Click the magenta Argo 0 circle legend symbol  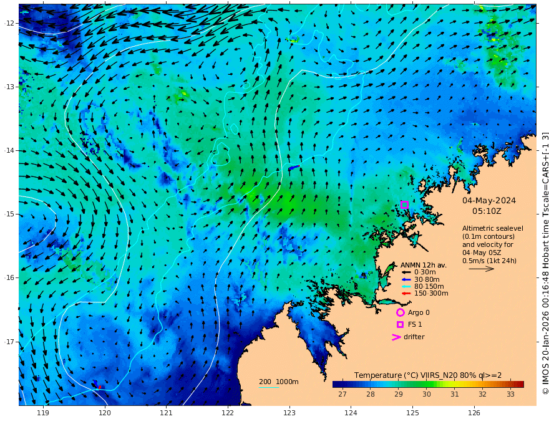(x=400, y=312)
